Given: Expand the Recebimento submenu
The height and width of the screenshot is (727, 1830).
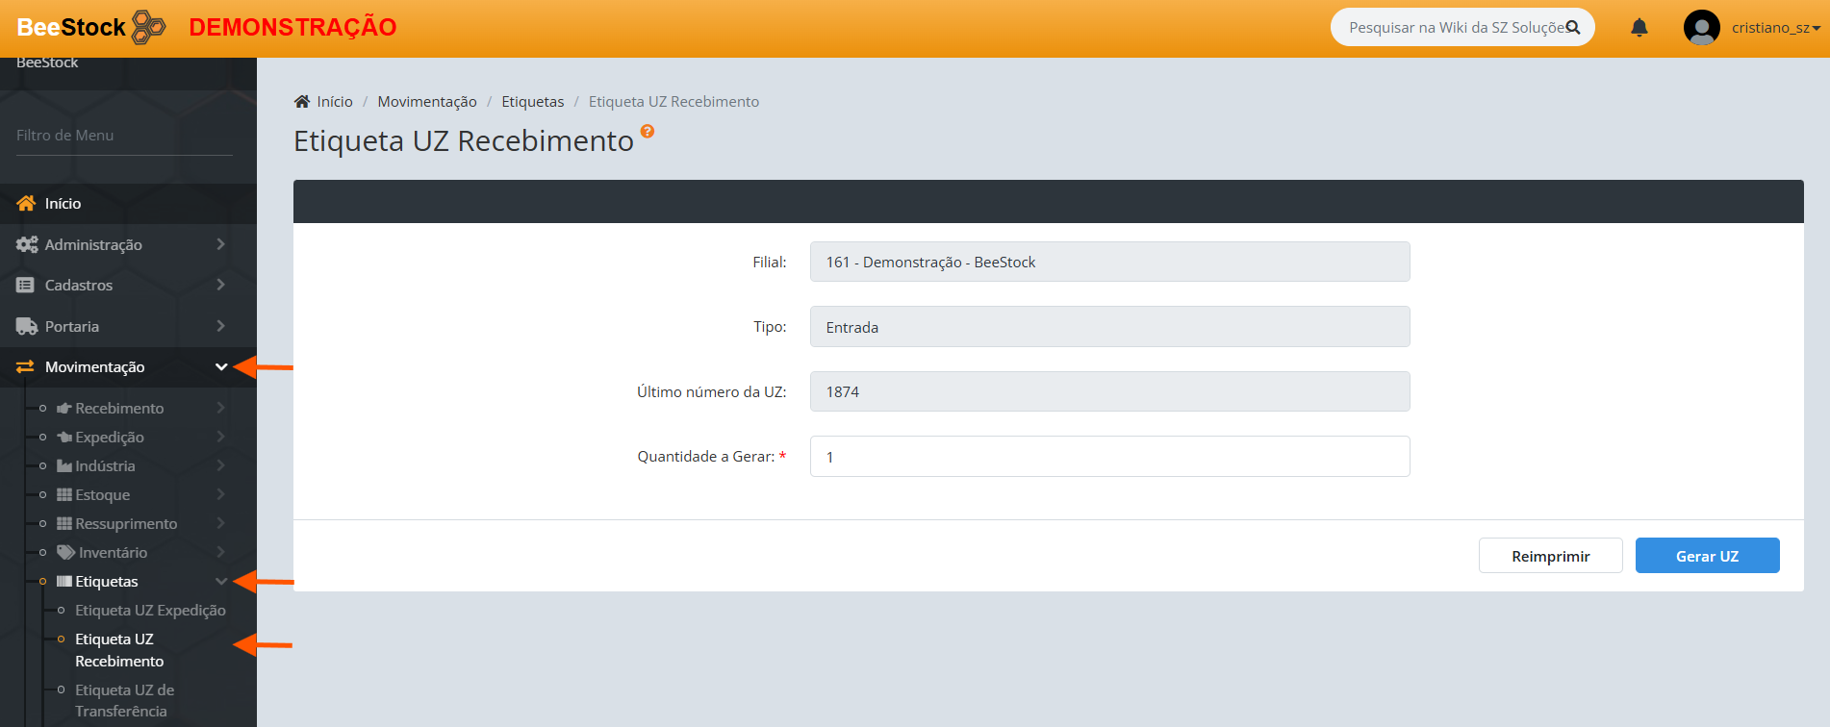Looking at the screenshot, I should tap(220, 409).
